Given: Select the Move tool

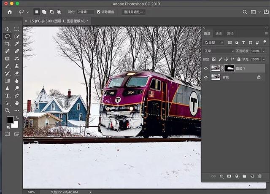Looking at the screenshot, I should coord(7,29).
